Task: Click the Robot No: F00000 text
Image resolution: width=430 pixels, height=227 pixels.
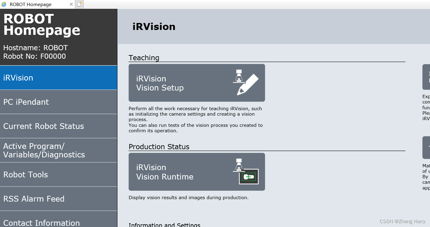Action: click(x=35, y=56)
